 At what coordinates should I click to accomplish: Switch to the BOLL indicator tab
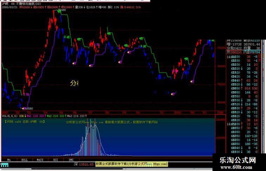coord(24,160)
